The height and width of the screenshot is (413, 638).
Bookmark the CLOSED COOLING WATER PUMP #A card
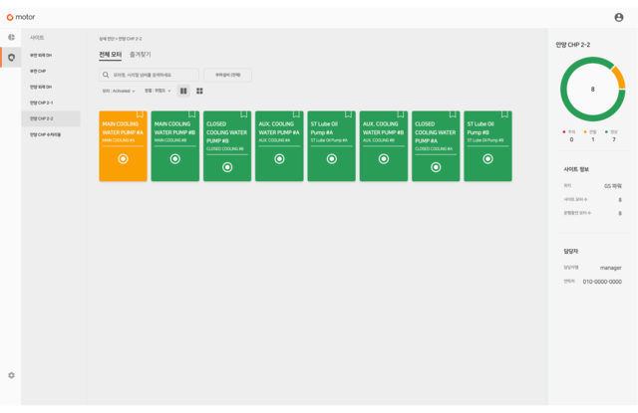pos(452,114)
